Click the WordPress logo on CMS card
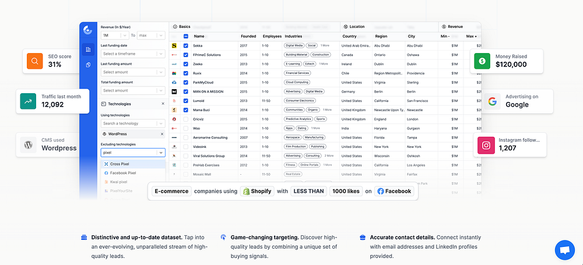The width and height of the screenshot is (583, 265). [x=28, y=144]
